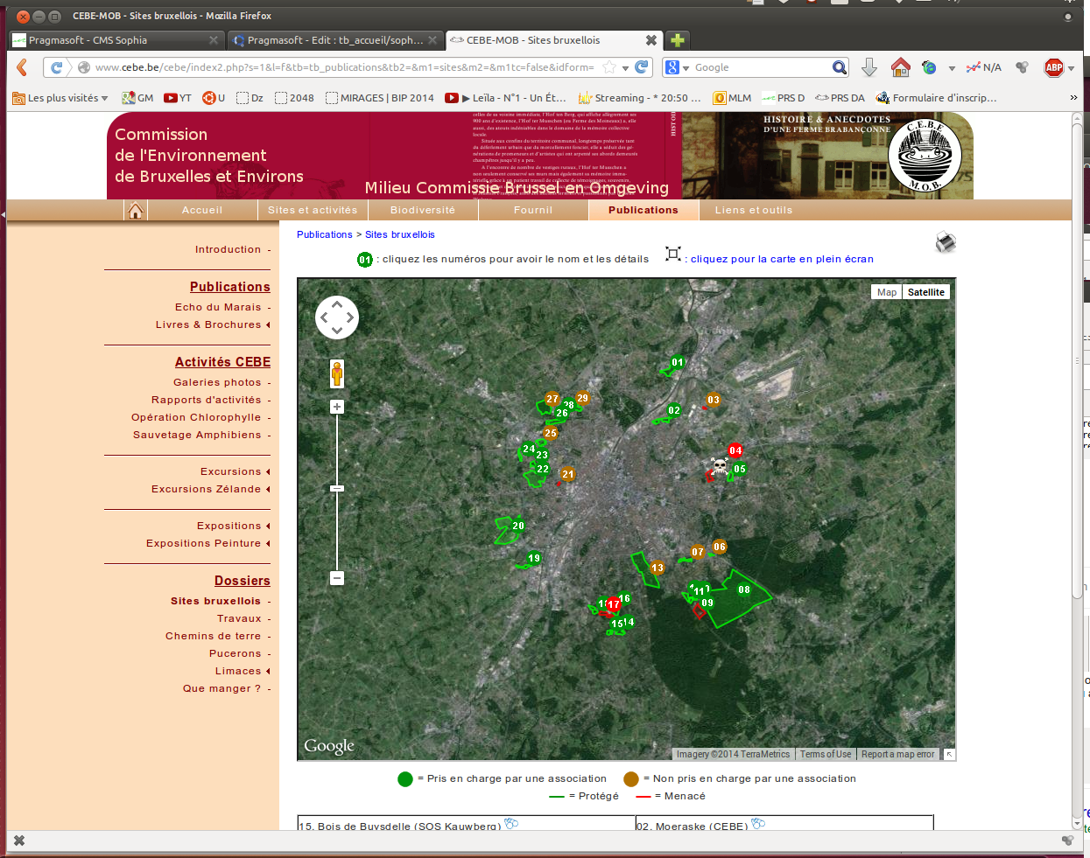
Task: Expand the Expositions Peinture submenu
Action: 268,543
